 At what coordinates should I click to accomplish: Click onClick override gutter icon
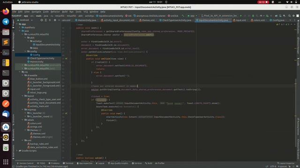click(x=66, y=59)
